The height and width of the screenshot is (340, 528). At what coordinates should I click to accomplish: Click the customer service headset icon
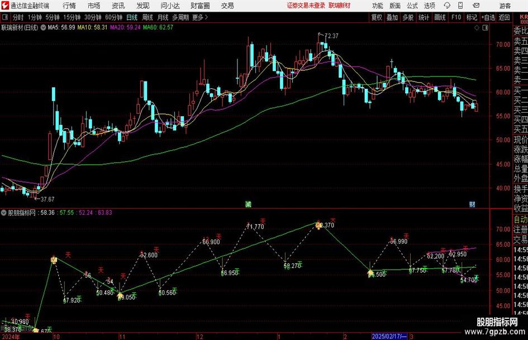[x=447, y=6]
